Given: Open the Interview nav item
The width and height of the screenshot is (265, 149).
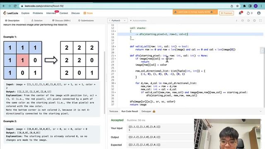Looking at the screenshot, I should [x=51, y=13].
